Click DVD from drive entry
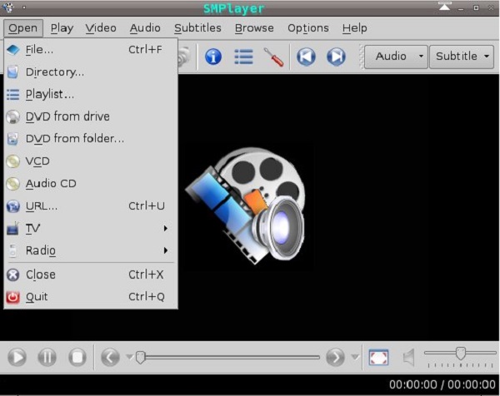This screenshot has height=396, width=500. point(91,116)
